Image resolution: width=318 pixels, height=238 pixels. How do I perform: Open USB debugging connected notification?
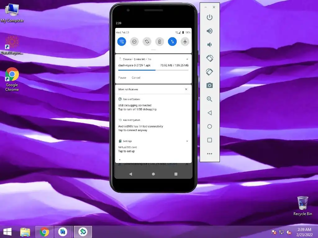[x=153, y=104]
